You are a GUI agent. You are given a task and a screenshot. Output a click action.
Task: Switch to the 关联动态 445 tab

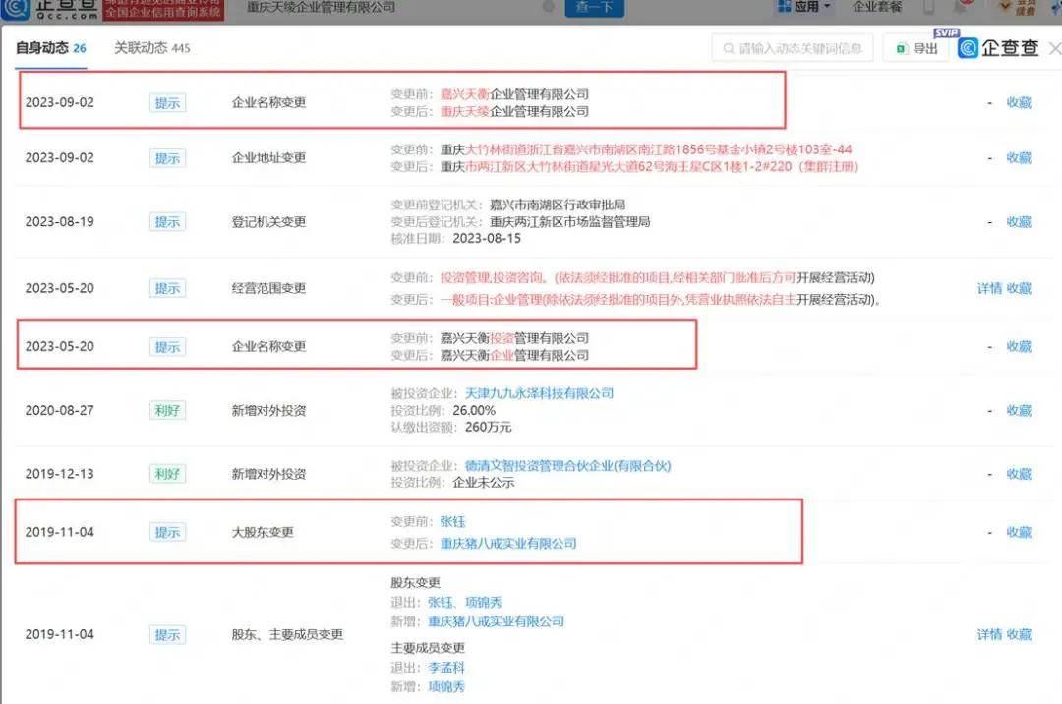[151, 48]
